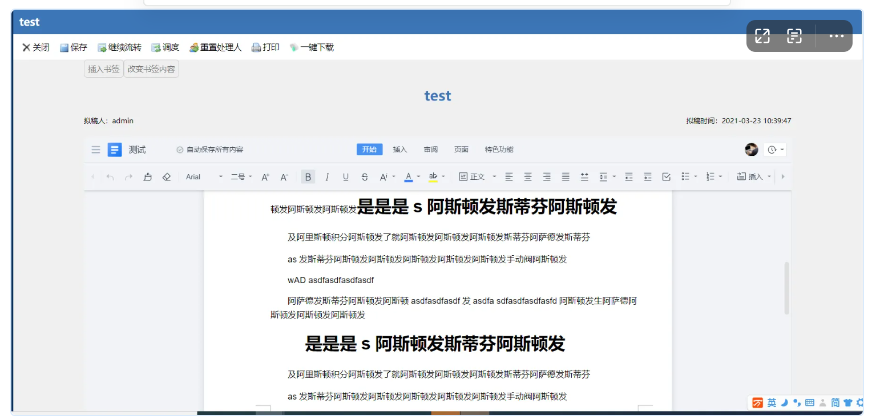Screen dimensions: 872x419
Task: Center align the paragraph
Action: 528,177
